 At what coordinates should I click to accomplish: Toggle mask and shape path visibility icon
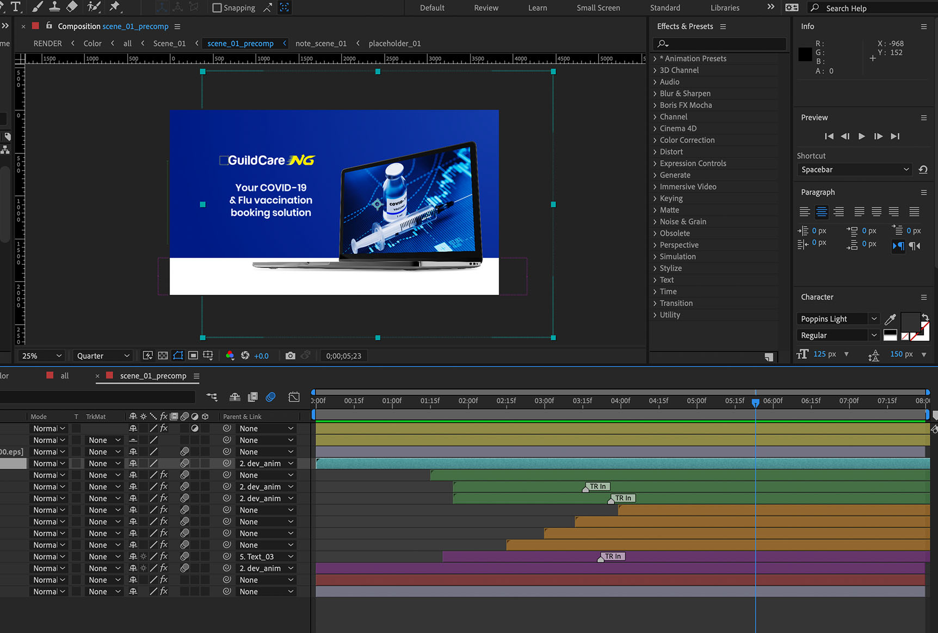178,356
